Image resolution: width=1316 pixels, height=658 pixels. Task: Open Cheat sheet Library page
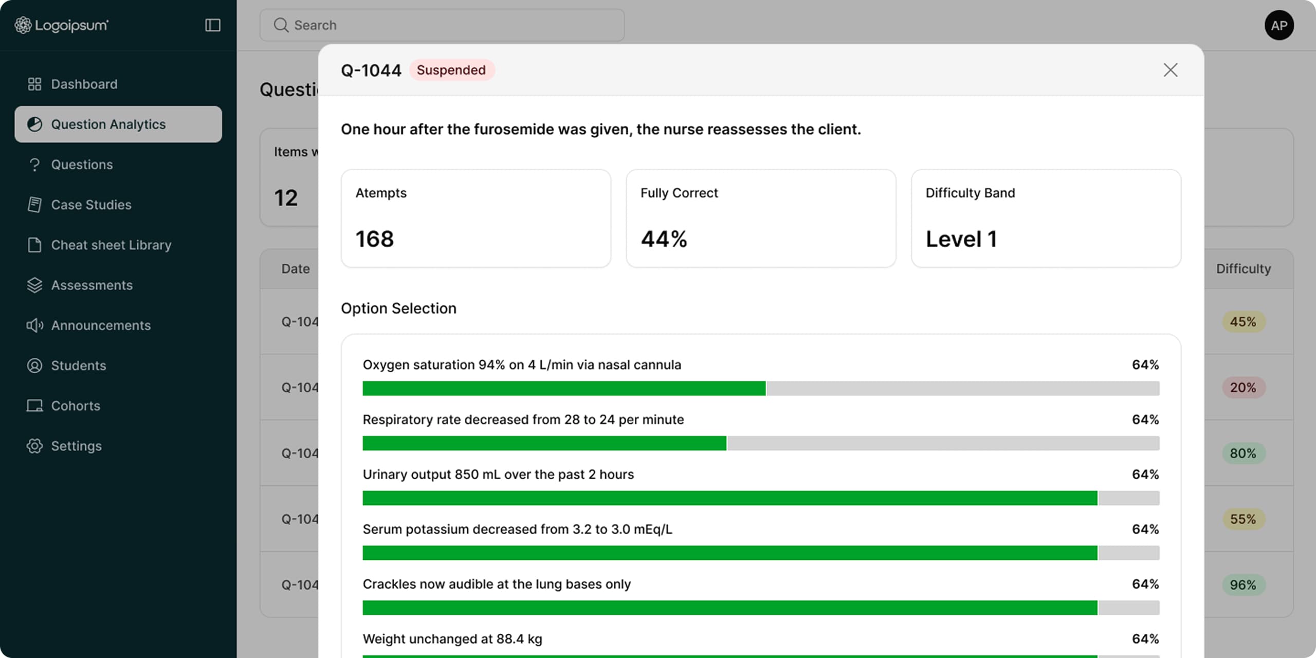tap(118, 245)
